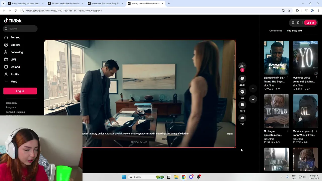322x181 pixels.
Task: Open For You in the sidebar
Action: [16, 37]
